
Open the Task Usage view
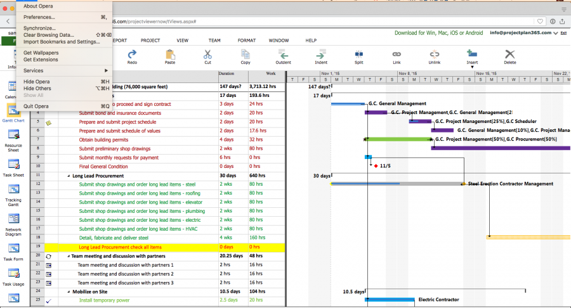point(13,277)
